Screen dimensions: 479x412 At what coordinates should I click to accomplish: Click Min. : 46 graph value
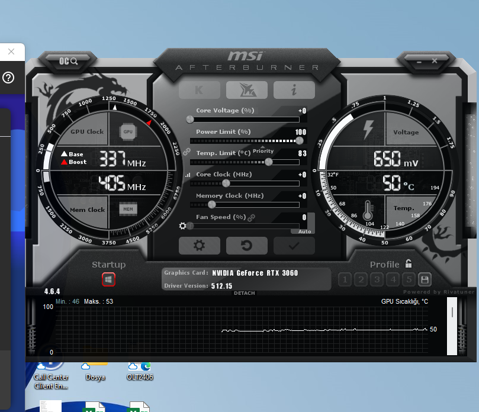(x=67, y=301)
